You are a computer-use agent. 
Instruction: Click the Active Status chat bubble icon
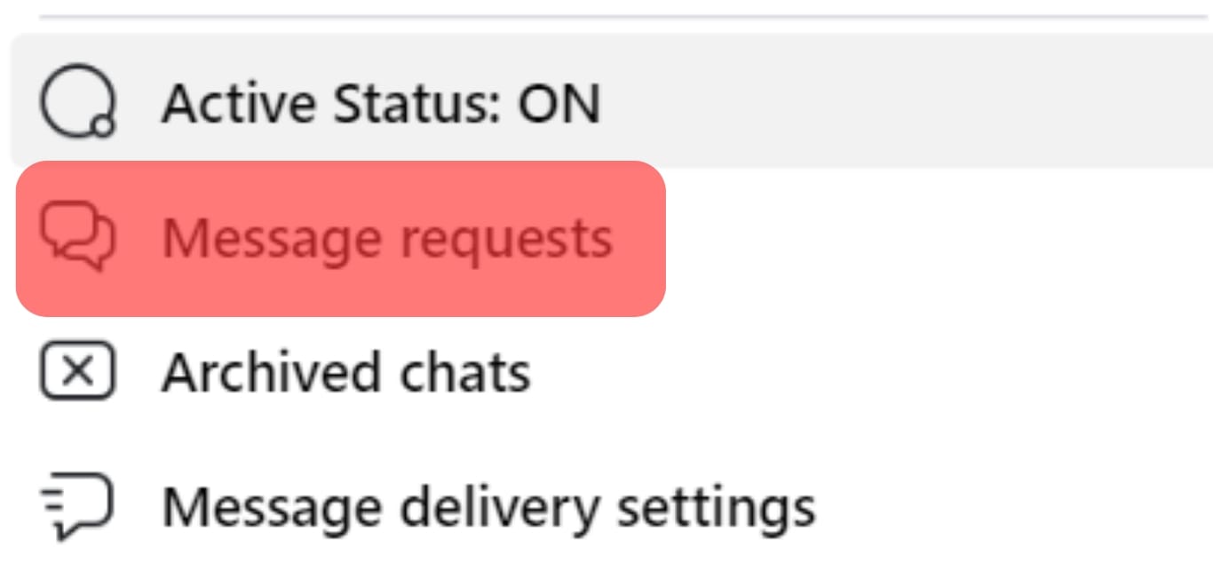(x=75, y=100)
